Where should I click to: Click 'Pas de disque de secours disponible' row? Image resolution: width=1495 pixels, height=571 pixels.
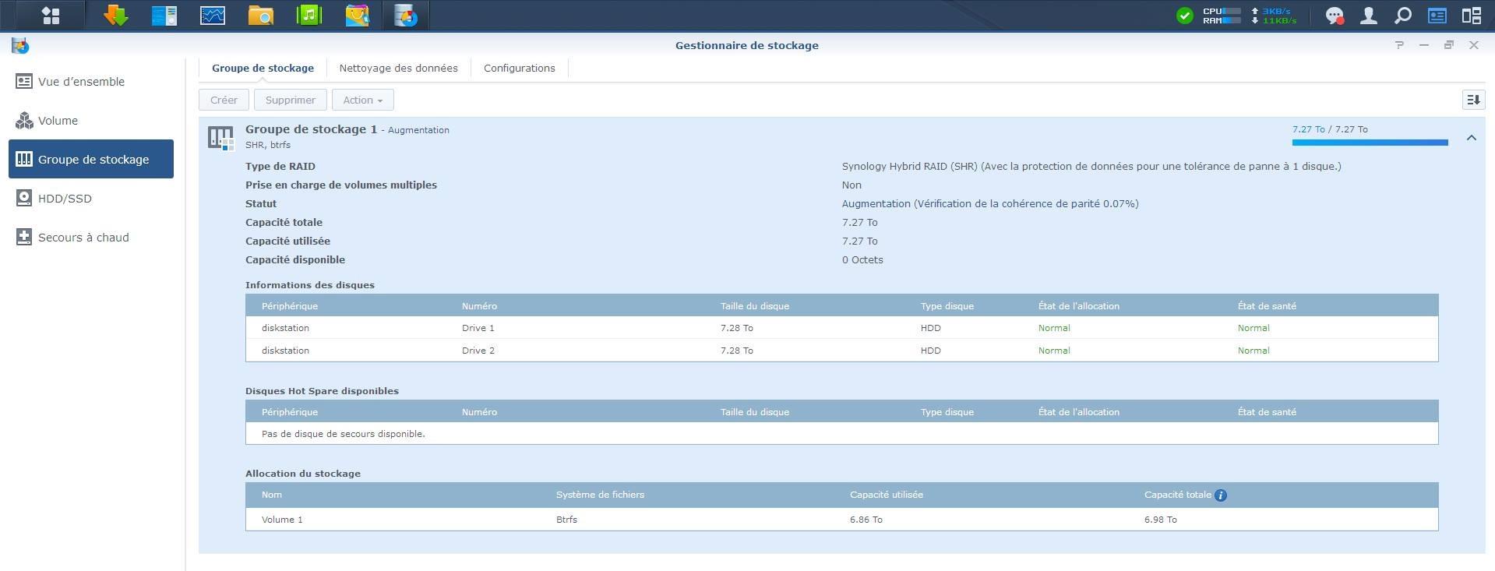point(841,434)
